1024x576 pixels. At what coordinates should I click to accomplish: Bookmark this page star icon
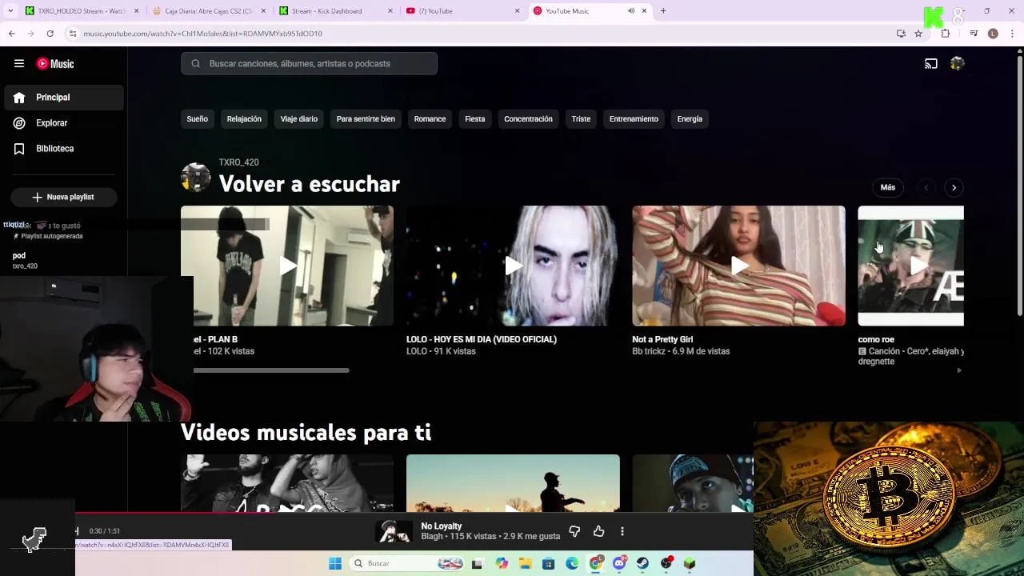point(918,34)
